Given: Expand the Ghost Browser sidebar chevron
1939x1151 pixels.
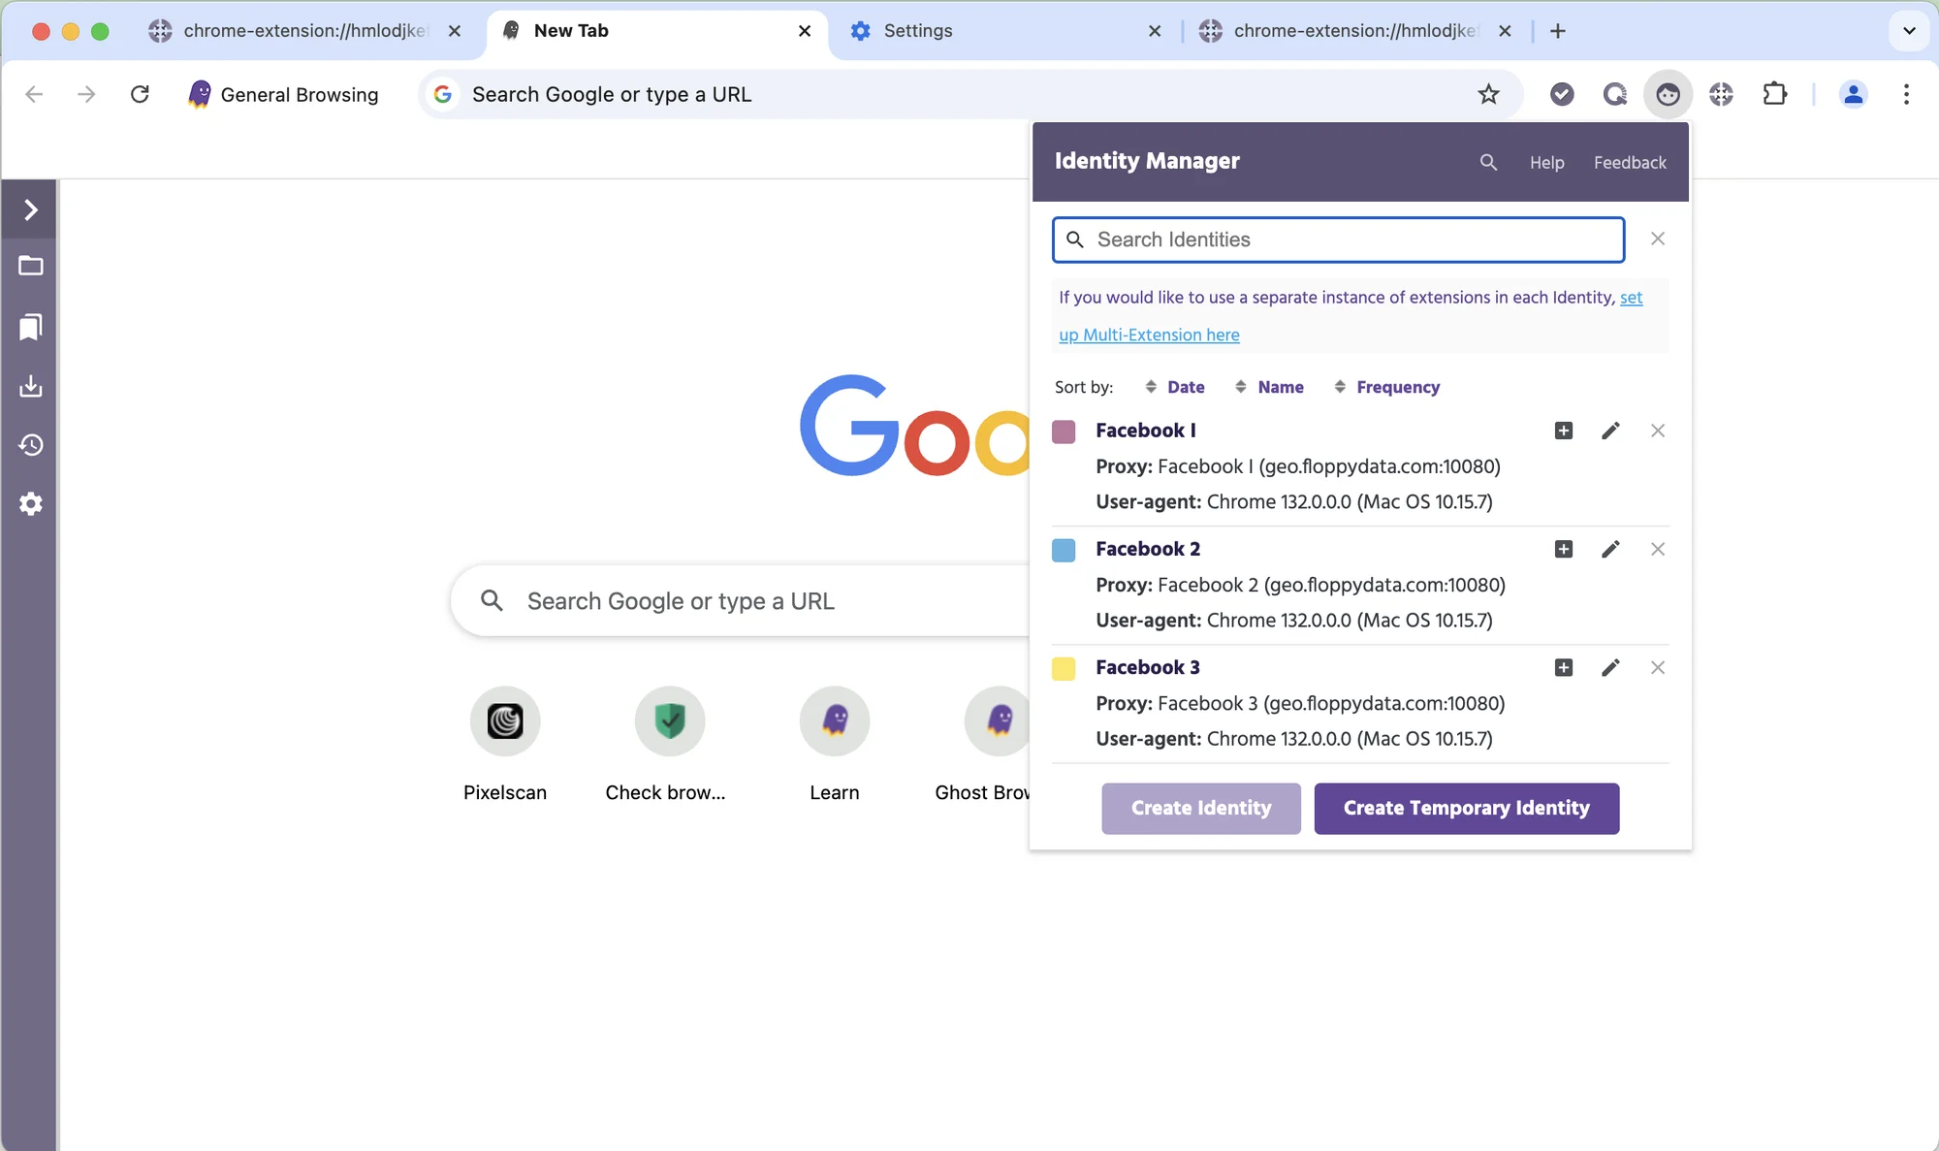Looking at the screenshot, I should 30,209.
